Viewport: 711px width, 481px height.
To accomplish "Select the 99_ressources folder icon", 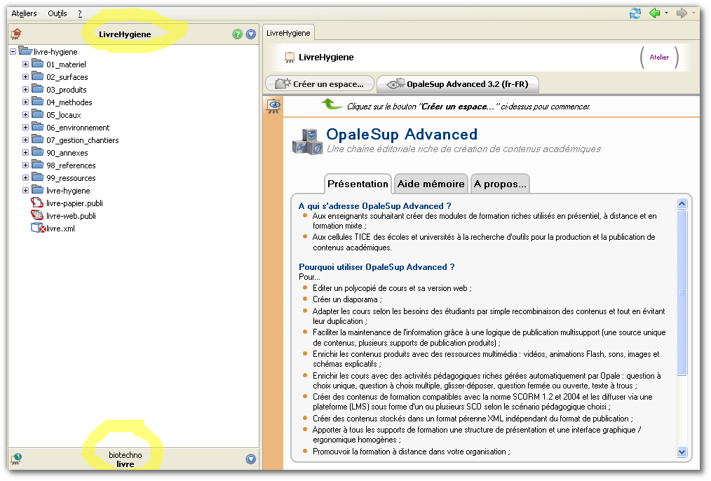I will [38, 177].
